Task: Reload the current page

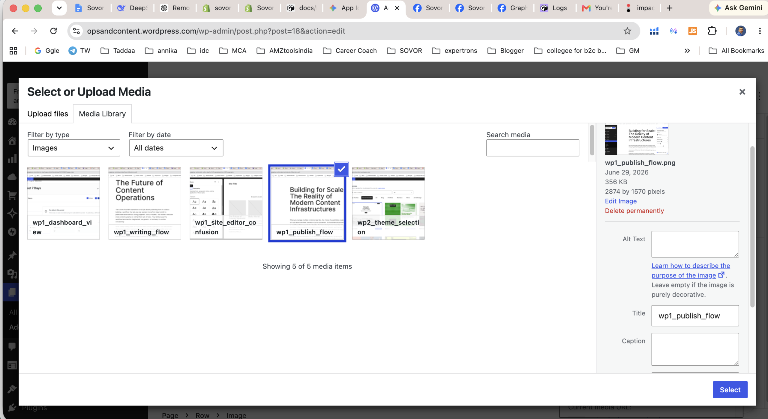Action: click(x=53, y=31)
